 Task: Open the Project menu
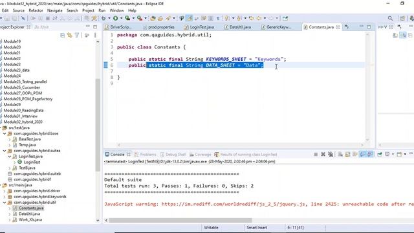88,10
